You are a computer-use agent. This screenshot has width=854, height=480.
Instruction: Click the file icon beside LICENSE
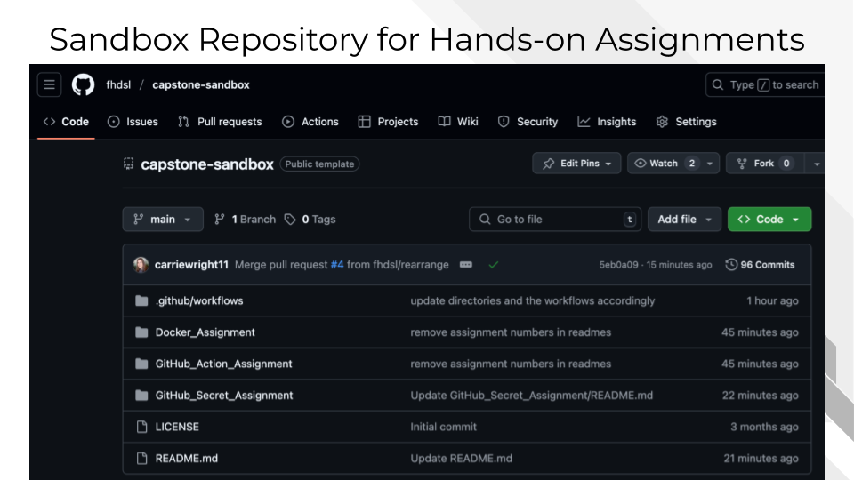[x=142, y=428]
